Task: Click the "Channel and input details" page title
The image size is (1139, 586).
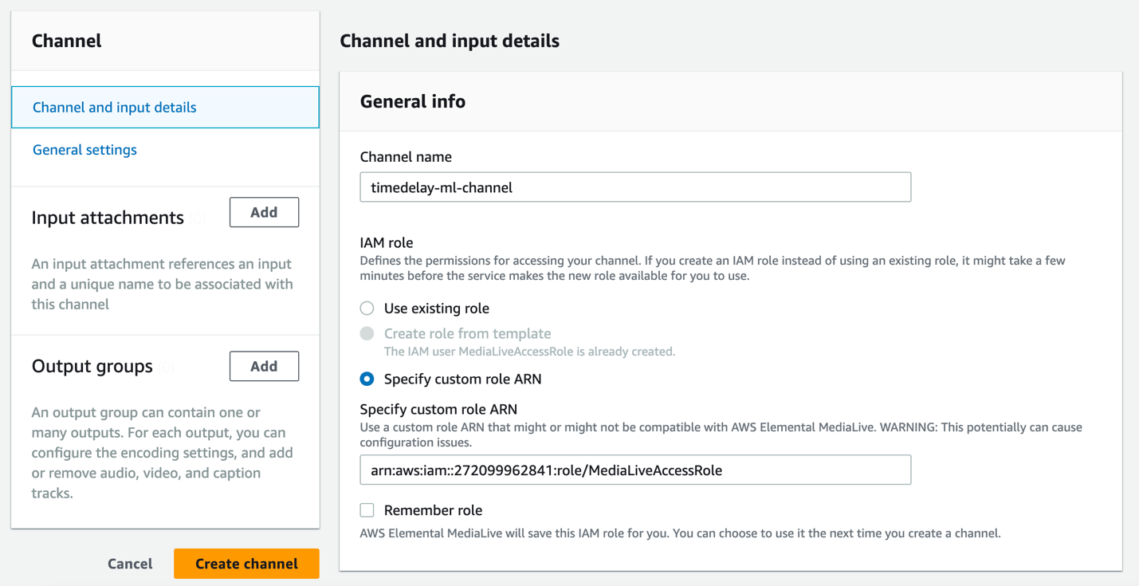Action: 449,41
